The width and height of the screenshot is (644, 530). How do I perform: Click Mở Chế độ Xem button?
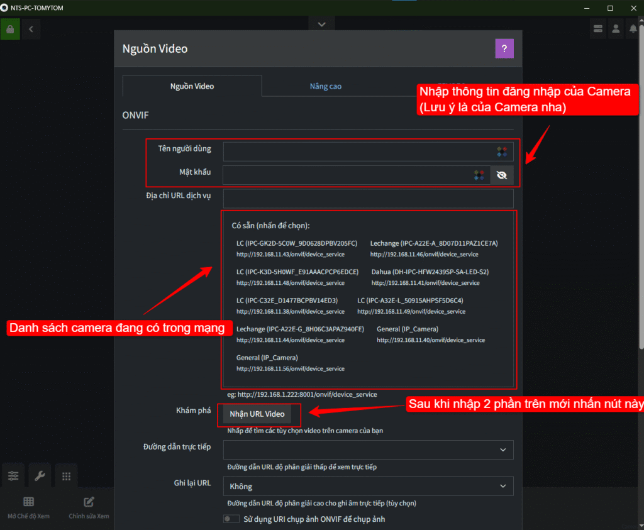tap(28, 507)
